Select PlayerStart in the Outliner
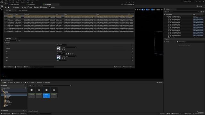This screenshot has height=115, width=205. (x=173, y=37)
